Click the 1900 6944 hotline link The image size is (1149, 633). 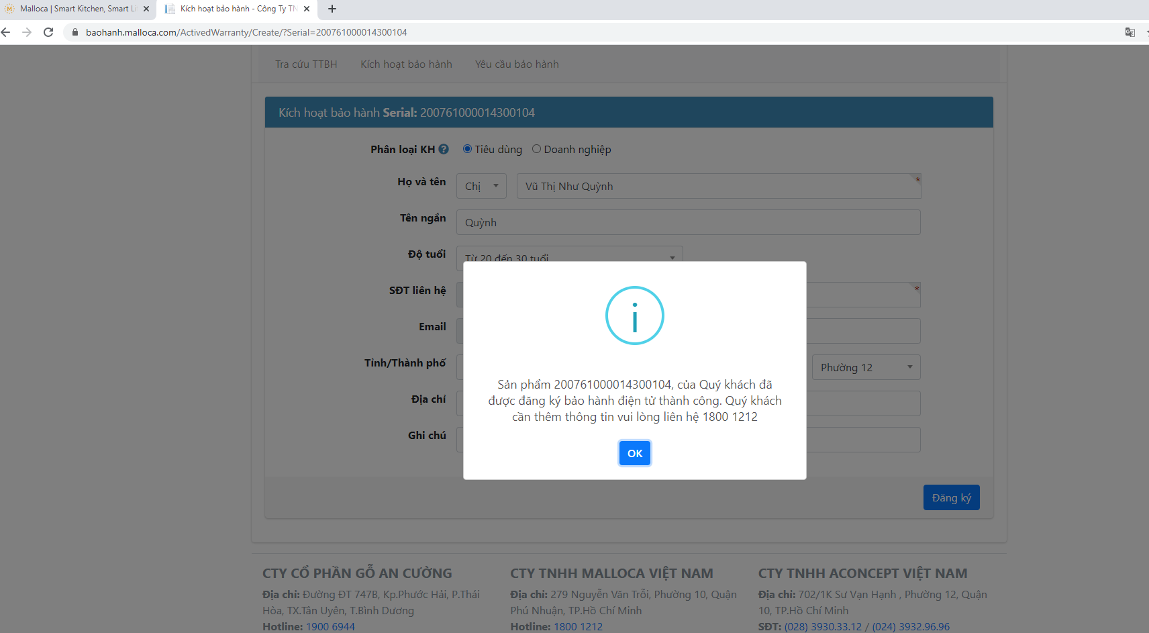(330, 626)
